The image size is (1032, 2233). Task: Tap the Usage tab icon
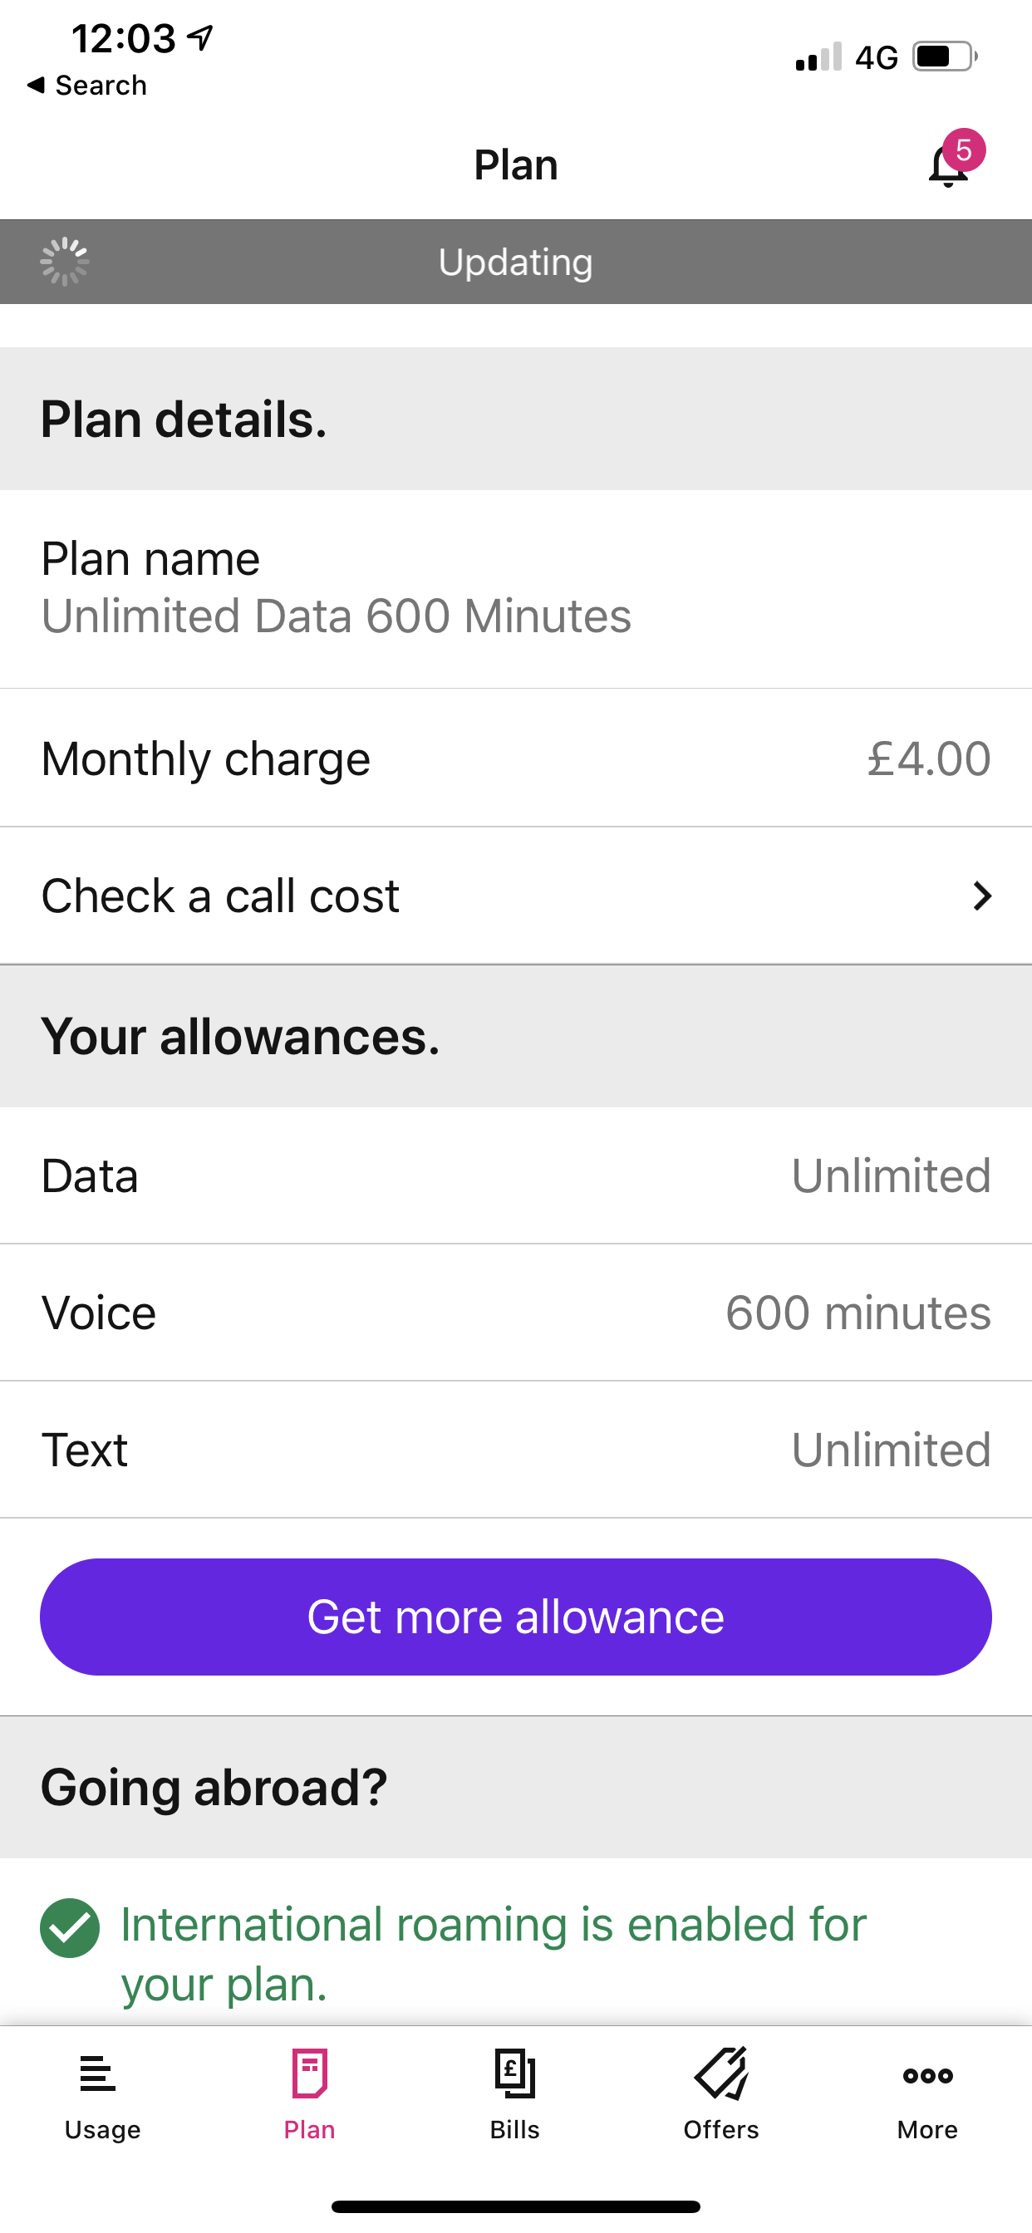pyautogui.click(x=98, y=2074)
